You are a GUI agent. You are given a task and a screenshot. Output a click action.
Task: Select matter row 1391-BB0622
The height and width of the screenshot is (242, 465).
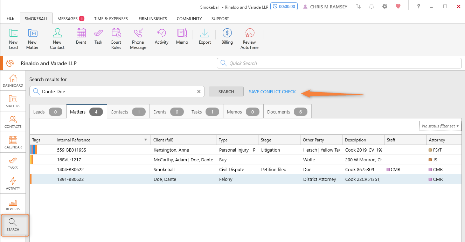(x=245, y=179)
